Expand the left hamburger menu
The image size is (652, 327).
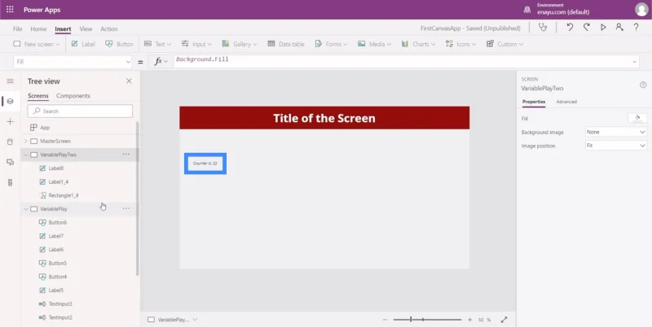pos(11,81)
